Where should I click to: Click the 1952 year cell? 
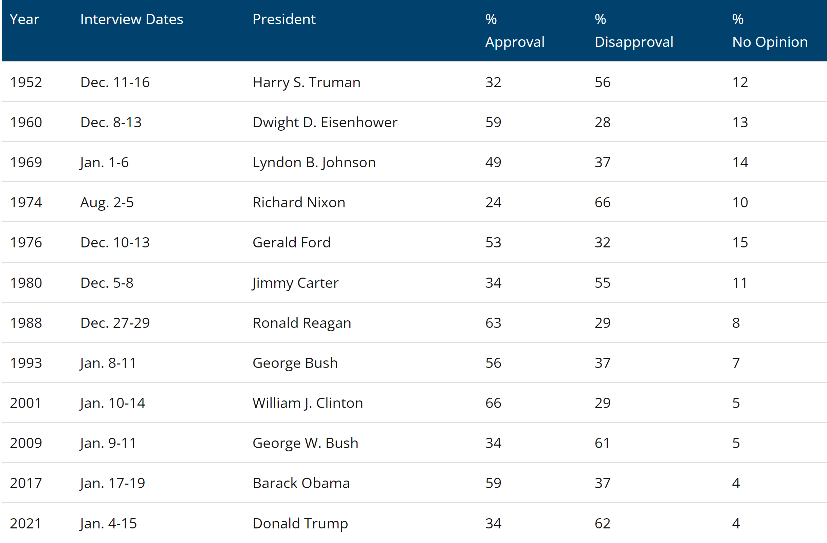click(x=26, y=82)
